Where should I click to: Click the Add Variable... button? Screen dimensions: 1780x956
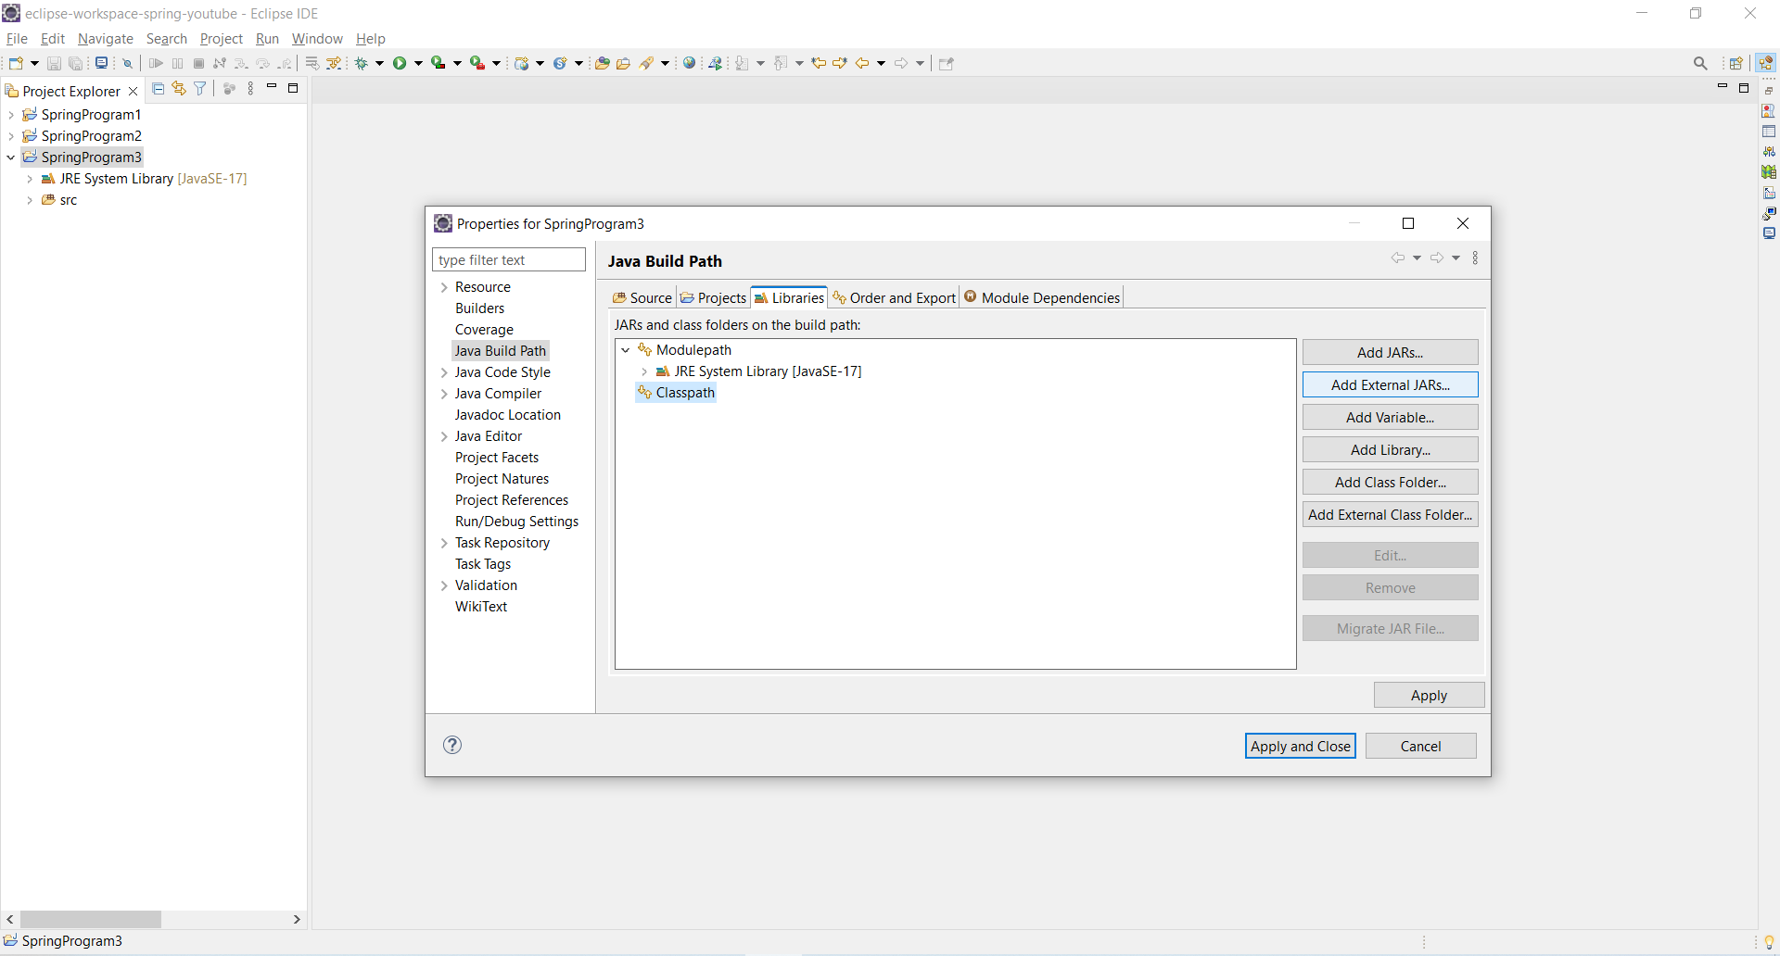(1390, 417)
